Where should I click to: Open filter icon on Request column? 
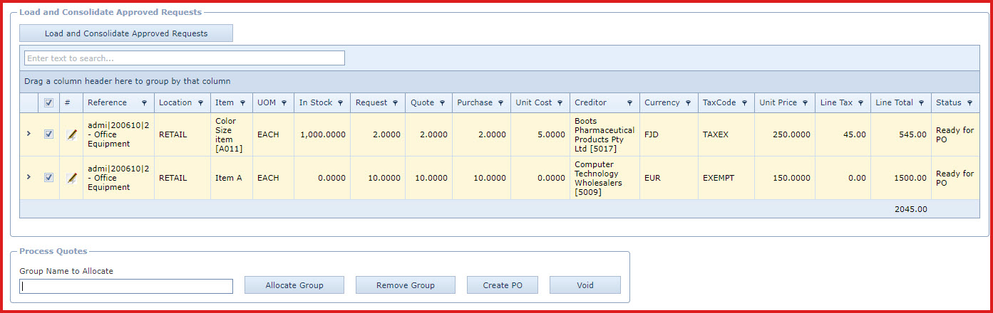pyautogui.click(x=396, y=103)
